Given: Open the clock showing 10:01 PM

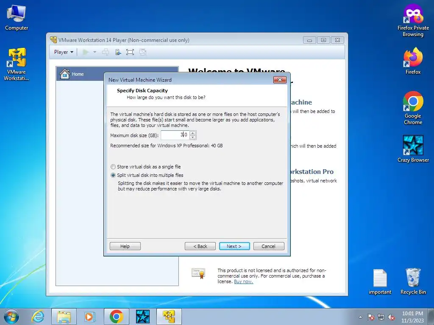Looking at the screenshot, I should click(412, 317).
